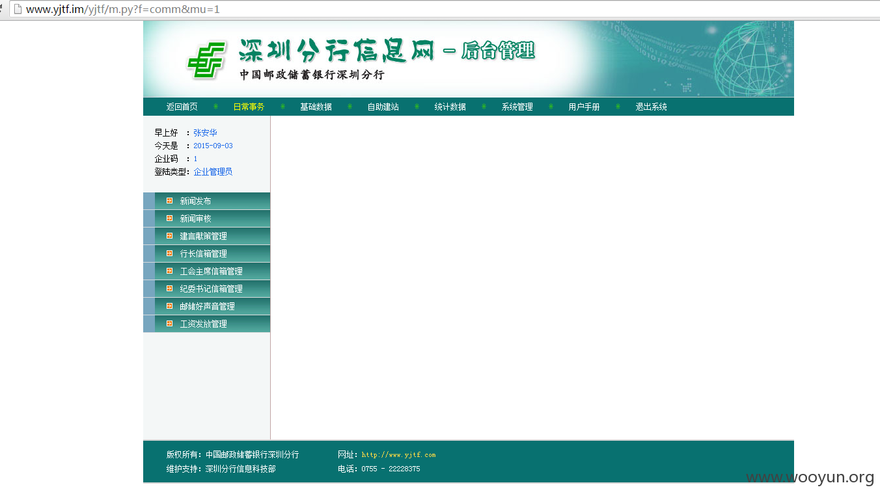Follow the http://www.yjtf.com footer link
Image resolution: width=880 pixels, height=496 pixels.
click(x=398, y=455)
